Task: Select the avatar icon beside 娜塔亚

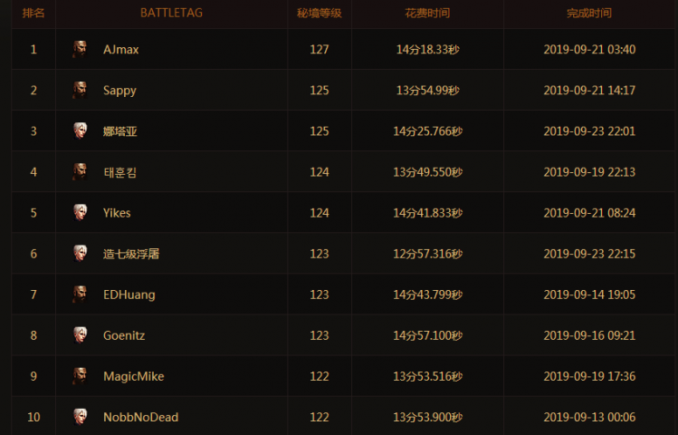Action: click(80, 130)
